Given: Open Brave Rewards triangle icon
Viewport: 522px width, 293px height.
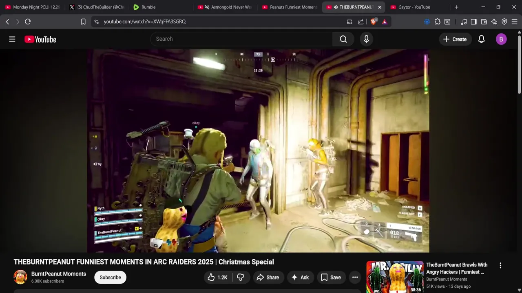Looking at the screenshot, I should [385, 22].
